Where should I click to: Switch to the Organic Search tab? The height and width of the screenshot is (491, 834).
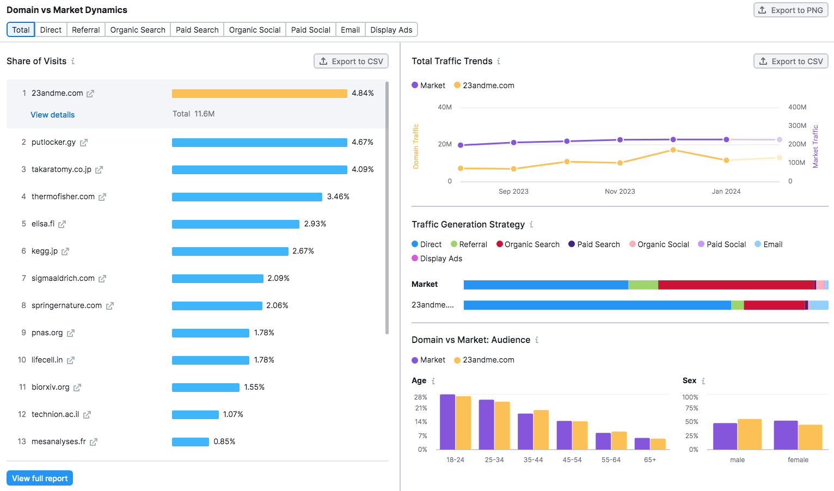coord(138,30)
